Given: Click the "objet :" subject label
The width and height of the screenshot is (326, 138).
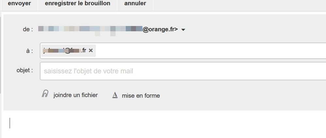Looking at the screenshot, I should (25, 70).
